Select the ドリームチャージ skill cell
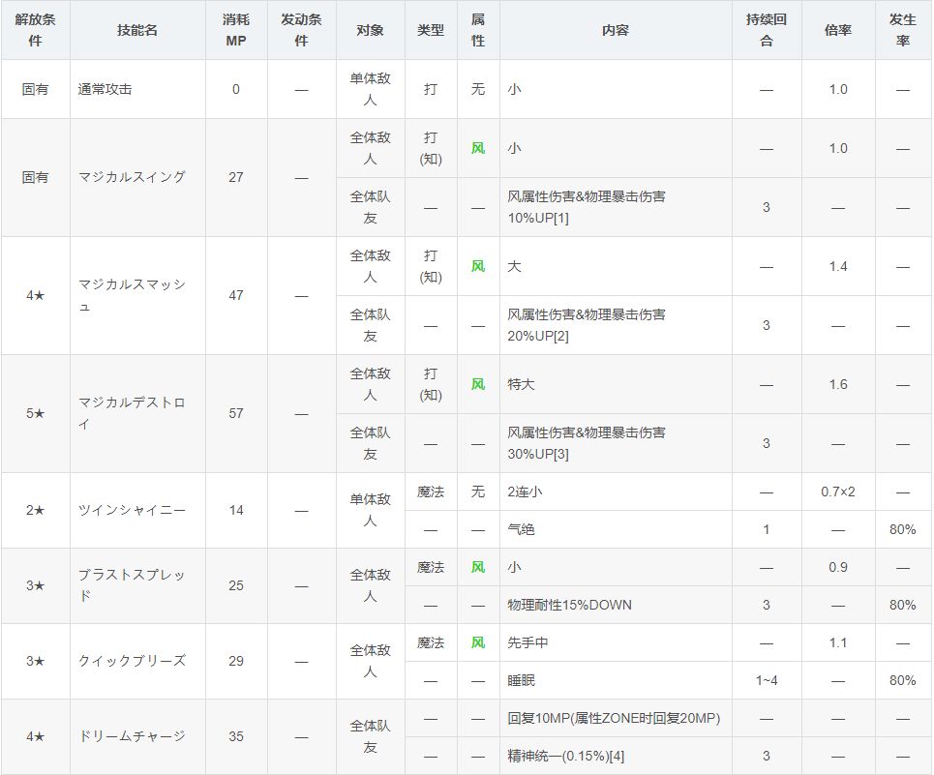The width and height of the screenshot is (934, 775). (118, 736)
